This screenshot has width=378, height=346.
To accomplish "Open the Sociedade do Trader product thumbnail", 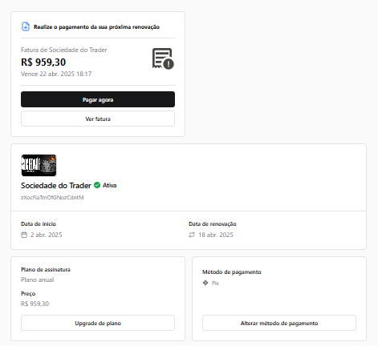I will (39, 165).
